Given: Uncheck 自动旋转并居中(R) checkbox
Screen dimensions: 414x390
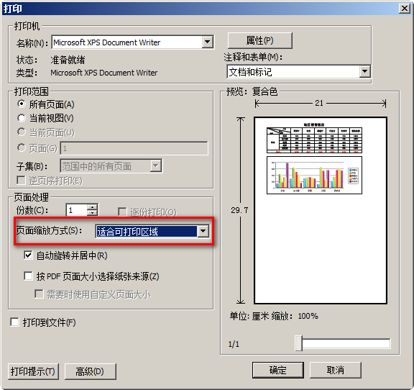Looking at the screenshot, I should [28, 255].
